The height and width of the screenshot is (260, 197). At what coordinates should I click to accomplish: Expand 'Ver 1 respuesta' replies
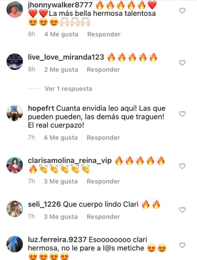pyautogui.click(x=68, y=88)
